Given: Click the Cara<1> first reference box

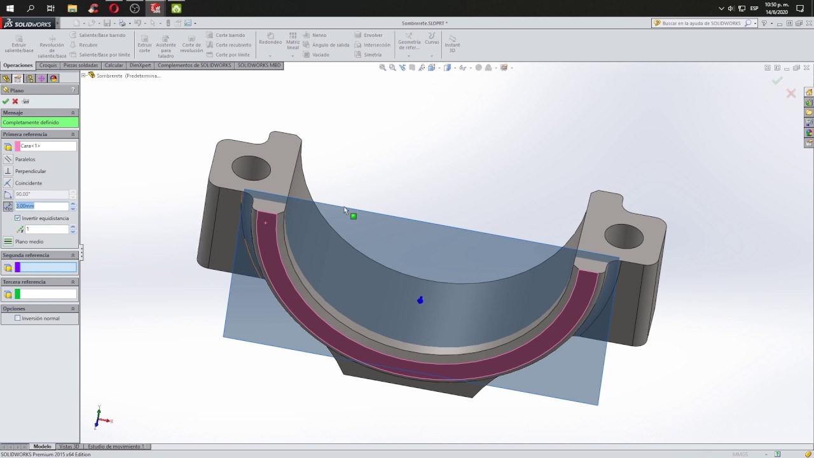Looking at the screenshot, I should (46, 146).
